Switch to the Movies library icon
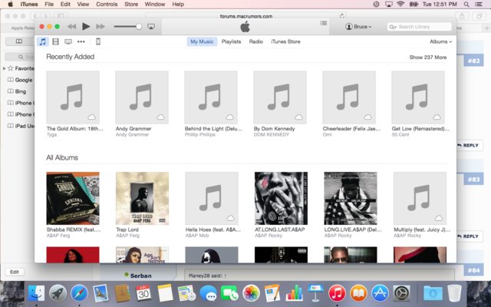The width and height of the screenshot is (491, 307). (55, 41)
